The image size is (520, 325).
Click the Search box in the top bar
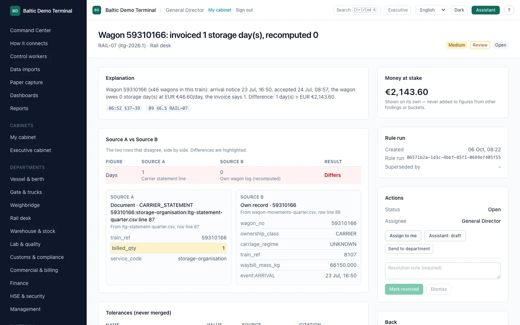pyautogui.click(x=357, y=10)
